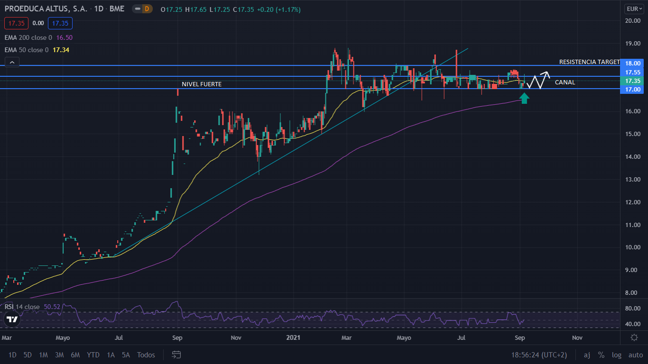
Task: Click the blue 17.35 buy price box
Action: 60,23
